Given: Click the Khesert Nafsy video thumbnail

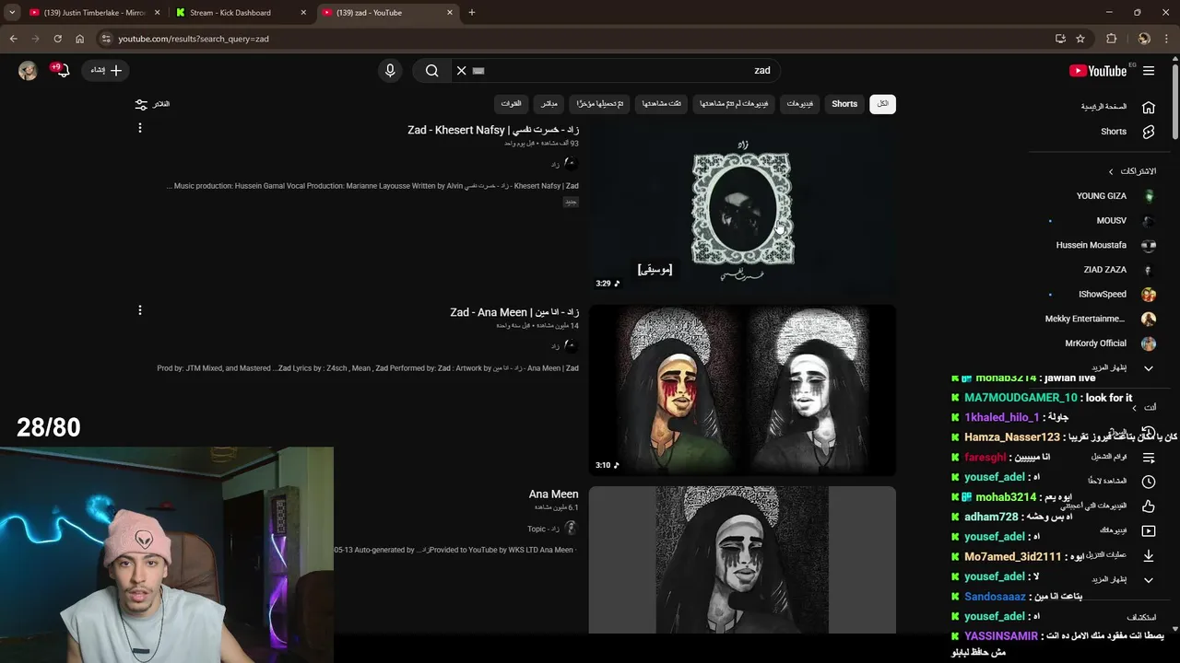Looking at the screenshot, I should (x=742, y=208).
